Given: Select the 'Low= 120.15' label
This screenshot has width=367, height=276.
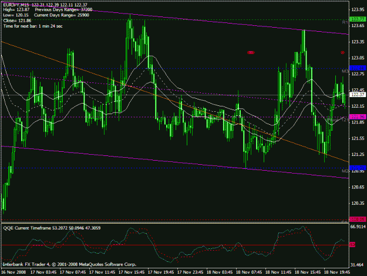Looking at the screenshot, I should coord(16,15).
